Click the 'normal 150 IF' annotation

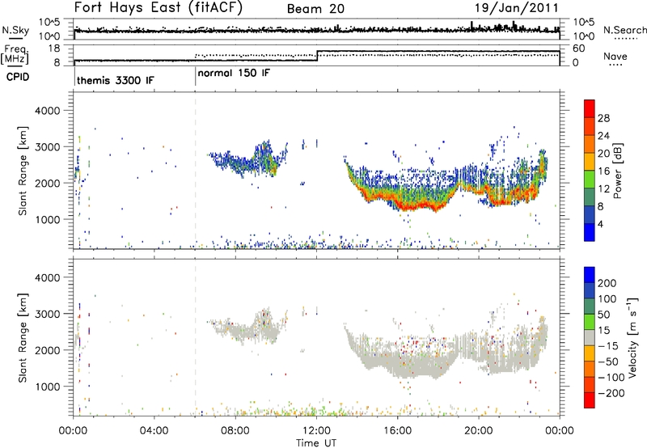(x=234, y=73)
